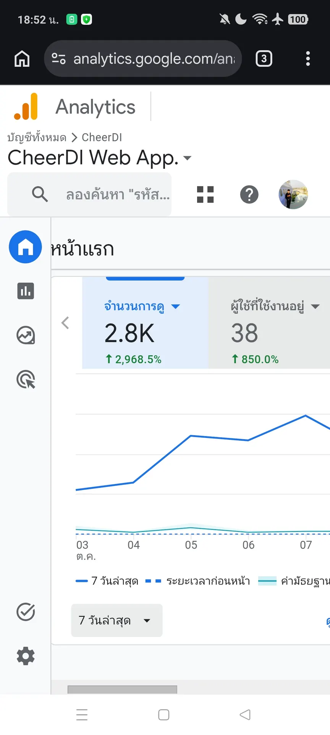The width and height of the screenshot is (330, 735).
Task: Select the ผู้ใช้ที่ใช้งานอยู่ 38 metric tab
Action: click(269, 323)
